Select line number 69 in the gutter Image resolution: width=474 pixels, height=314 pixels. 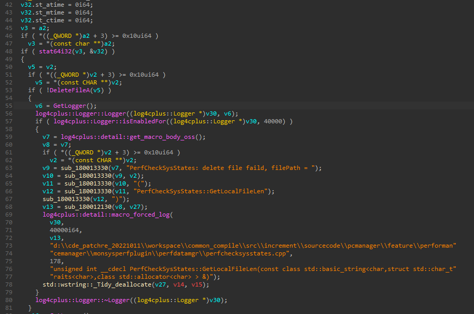9,215
